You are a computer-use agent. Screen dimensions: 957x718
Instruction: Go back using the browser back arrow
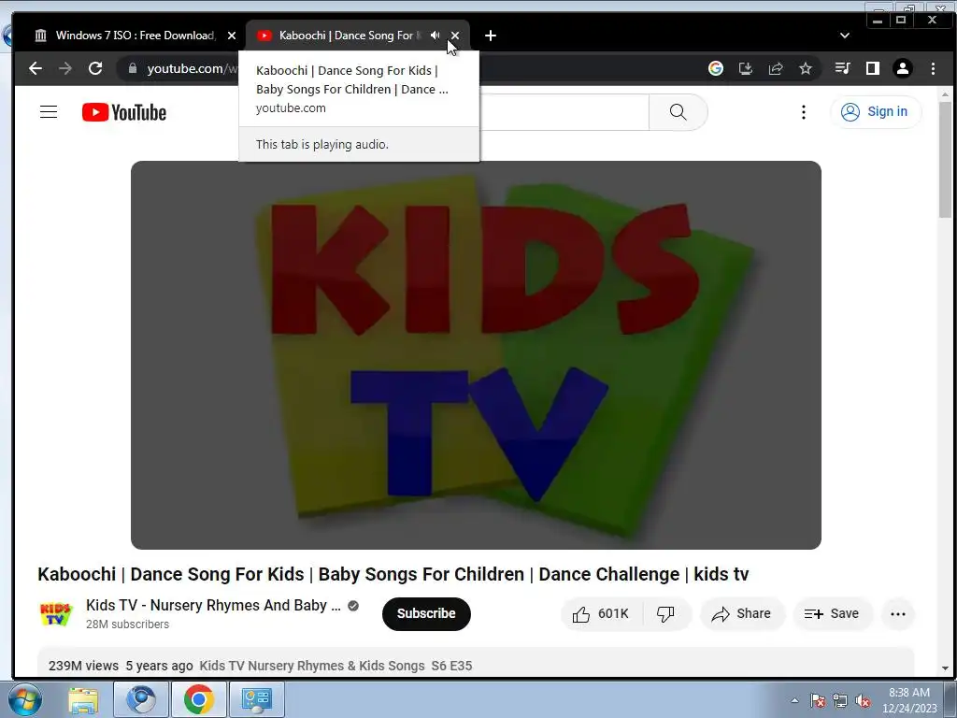point(36,68)
